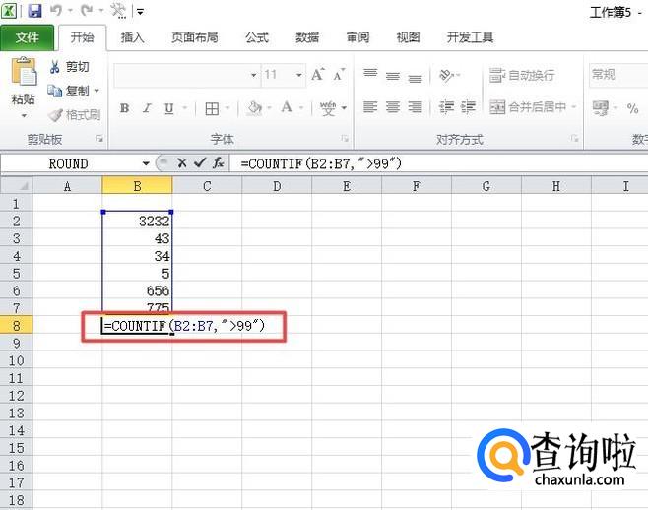Expand the 粘贴 paste options arrow
648x510 pixels.
(24, 115)
